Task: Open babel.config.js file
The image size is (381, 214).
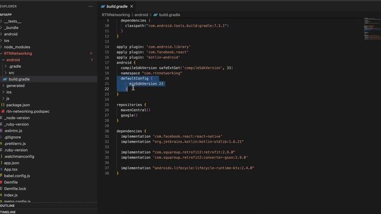Action: click(17, 176)
